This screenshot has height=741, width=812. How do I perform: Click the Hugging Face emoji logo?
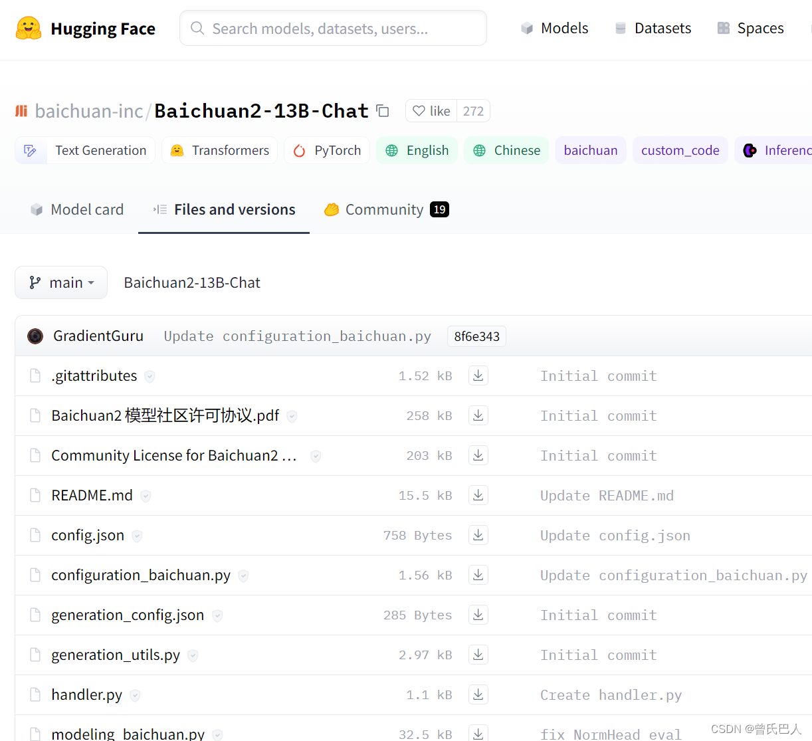click(x=29, y=29)
